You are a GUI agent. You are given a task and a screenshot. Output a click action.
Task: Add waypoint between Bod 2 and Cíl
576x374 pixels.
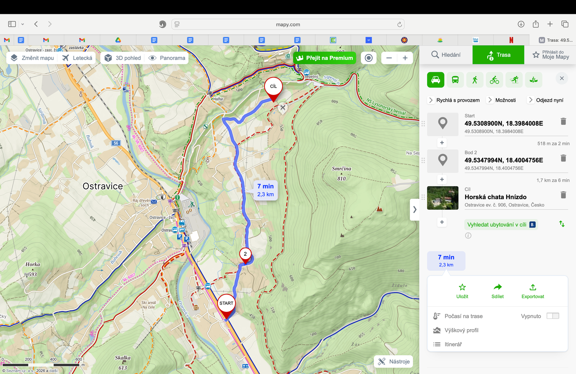(x=442, y=180)
